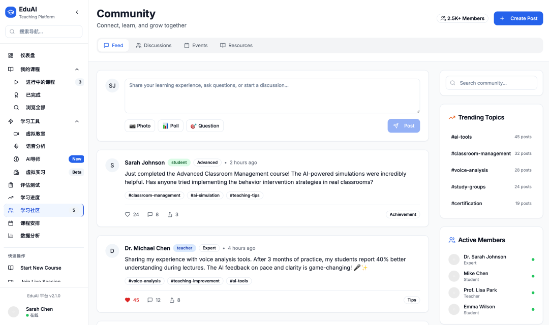Screen dimensions: 549x325
Task: Click the heart icon on Sarah Johnson's post
Action: 128,214
